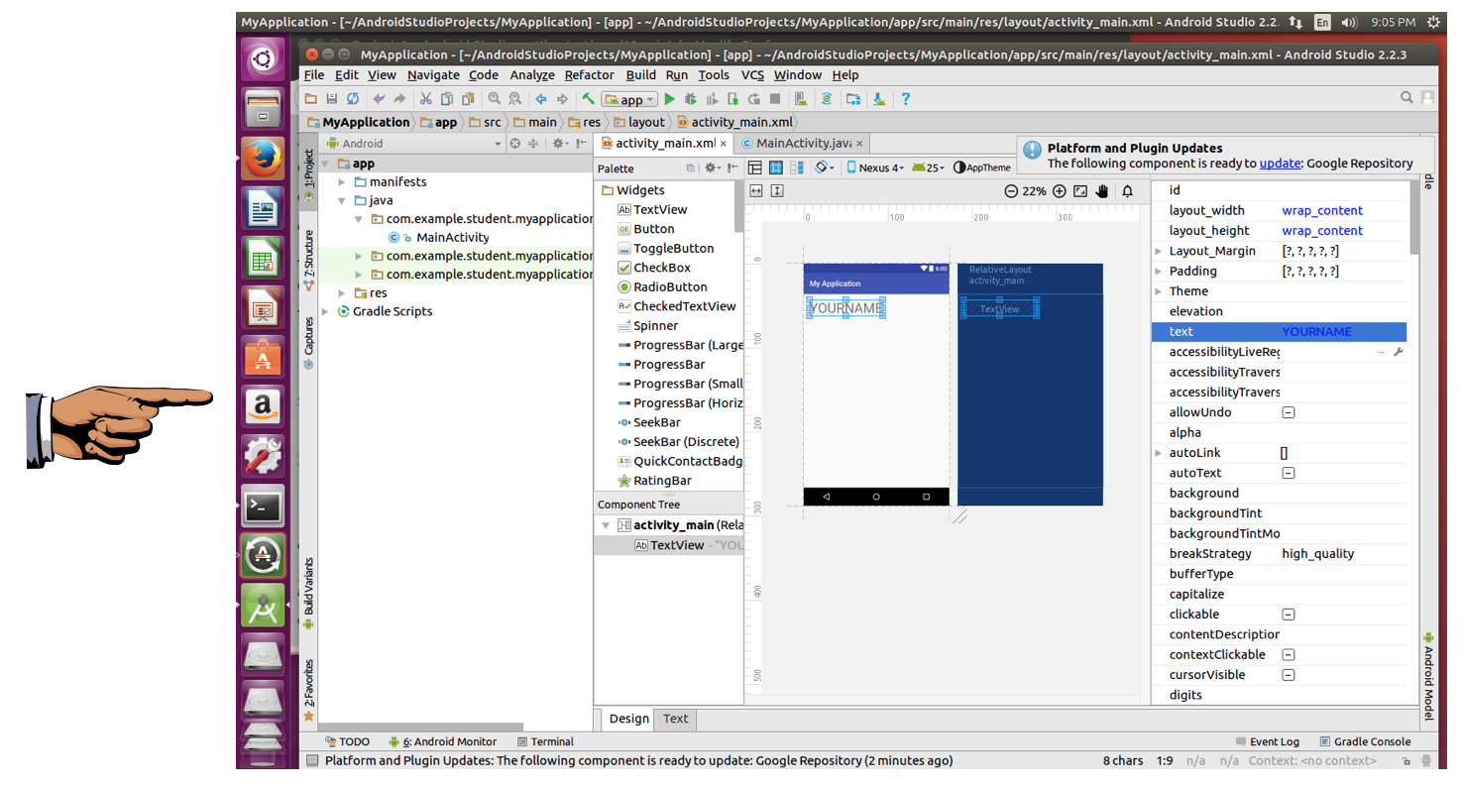Run the app with green play button
Viewport: 1463px width, 789px height.
click(x=670, y=99)
